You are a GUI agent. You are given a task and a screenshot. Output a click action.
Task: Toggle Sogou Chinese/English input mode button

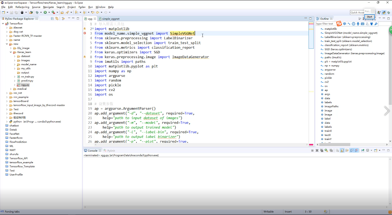tap(344, 24)
